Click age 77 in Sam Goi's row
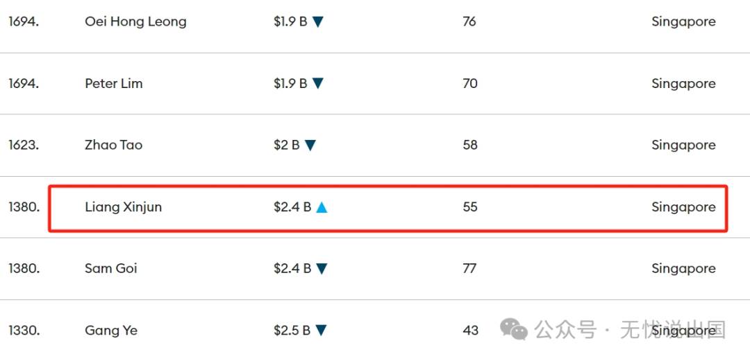This screenshot has height=359, width=750. tap(469, 269)
